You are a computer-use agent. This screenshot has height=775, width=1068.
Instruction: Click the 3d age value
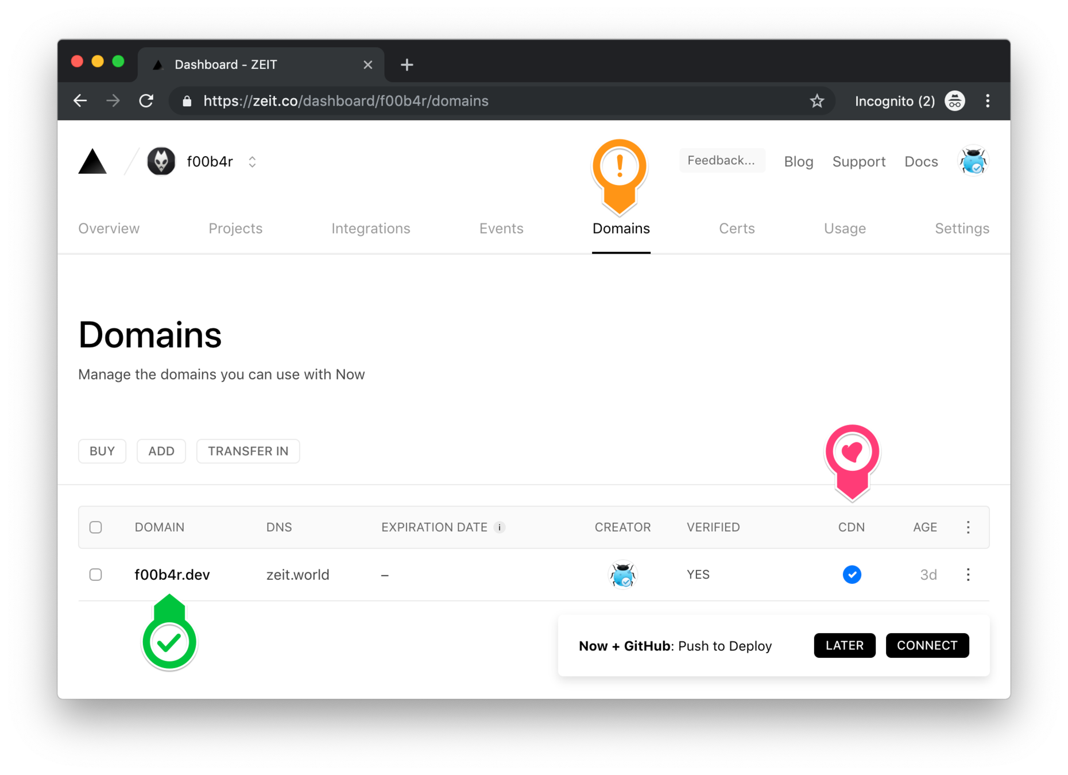pyautogui.click(x=928, y=575)
